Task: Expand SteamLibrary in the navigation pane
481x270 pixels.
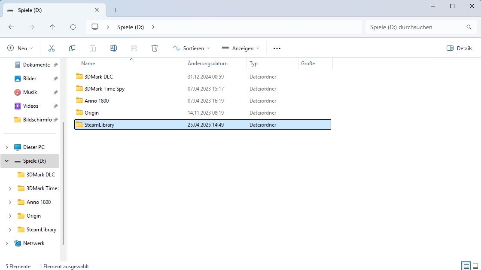Action: coord(10,229)
